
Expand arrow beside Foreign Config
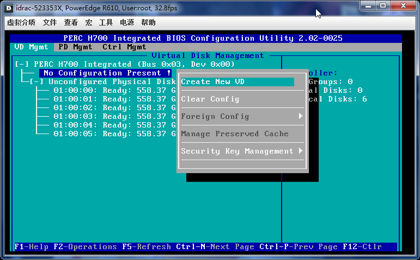coord(301,116)
